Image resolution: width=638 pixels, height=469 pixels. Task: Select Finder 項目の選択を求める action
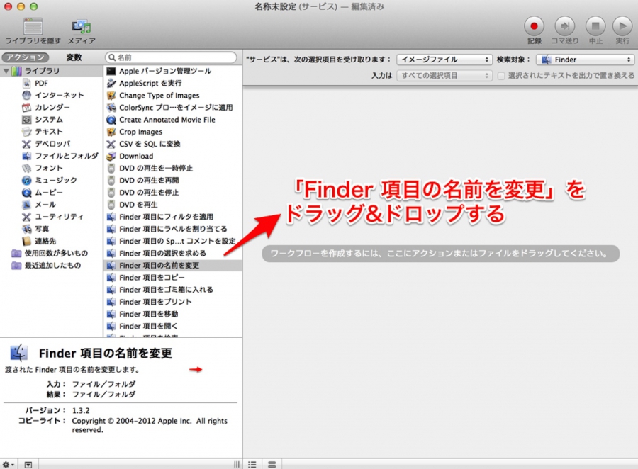click(172, 253)
